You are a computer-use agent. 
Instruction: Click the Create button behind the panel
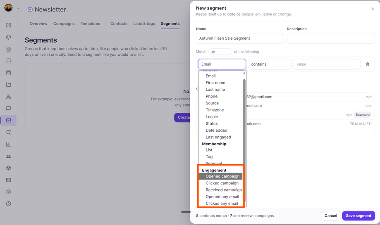182,117
